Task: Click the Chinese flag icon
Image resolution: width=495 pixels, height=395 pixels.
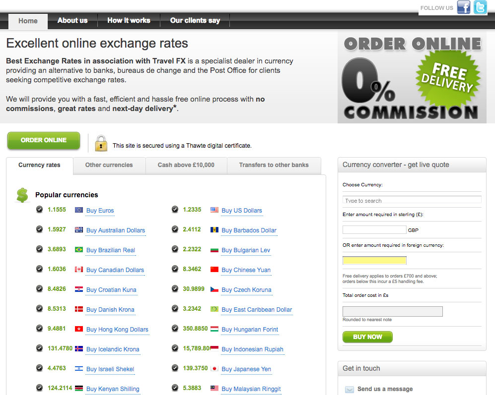Action: [x=214, y=270]
